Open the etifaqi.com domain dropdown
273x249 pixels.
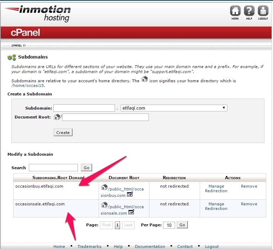pos(174,108)
